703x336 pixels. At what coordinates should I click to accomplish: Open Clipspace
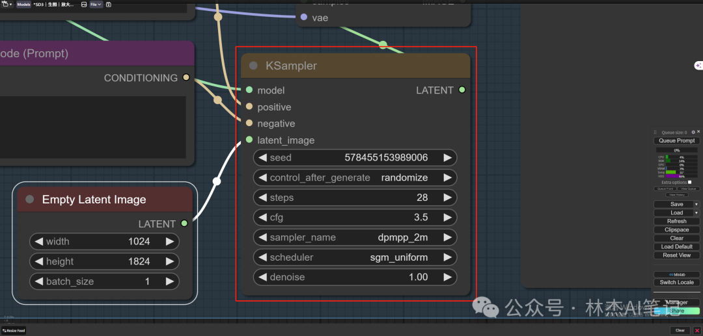(676, 229)
